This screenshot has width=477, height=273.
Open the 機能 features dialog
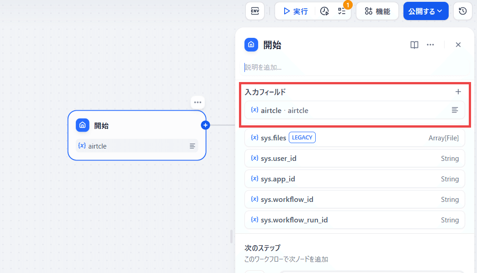tap(377, 11)
